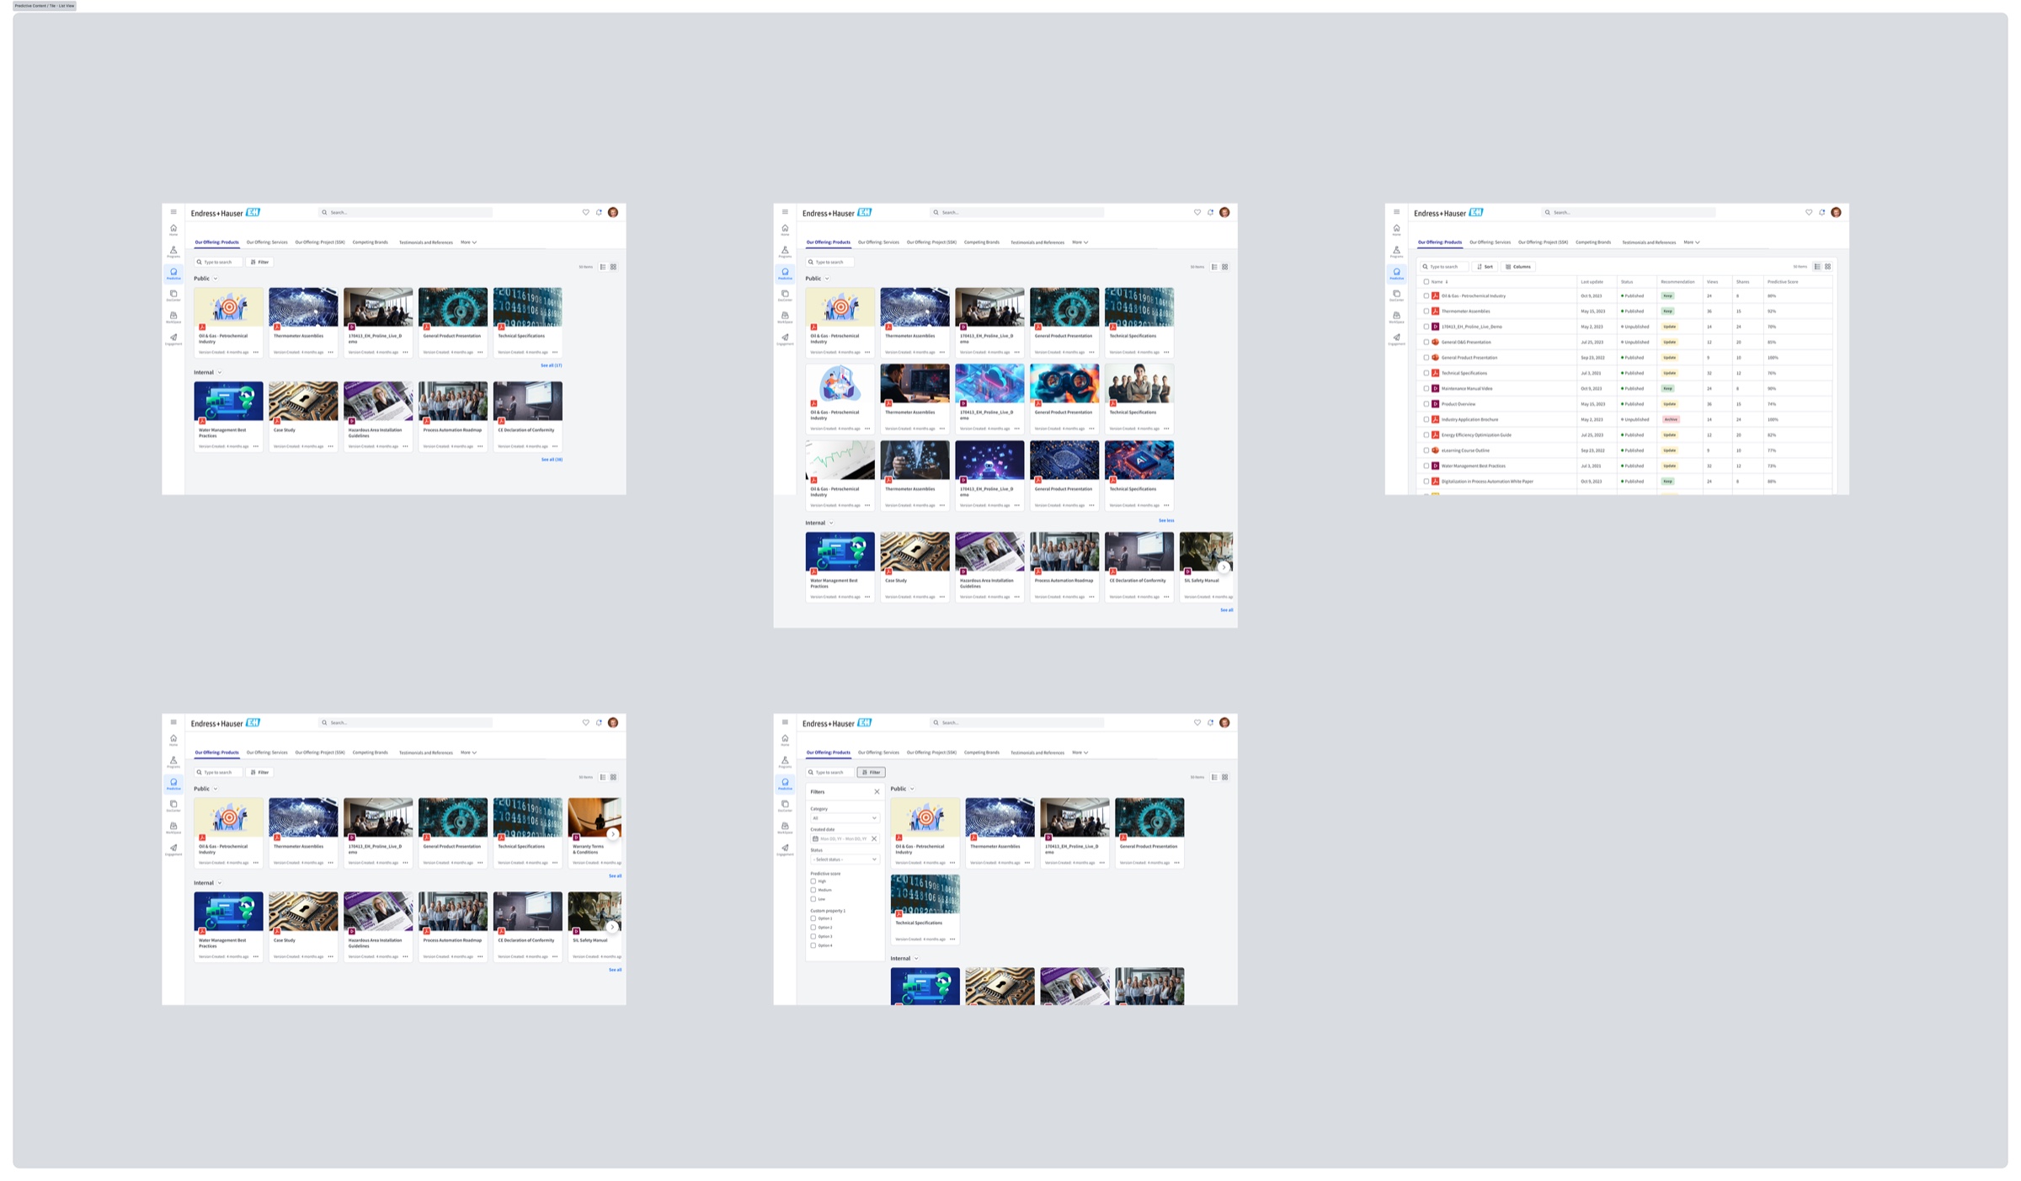Open the user avatar in the list-view table frame
This screenshot has width=2021, height=1181.
click(x=1836, y=212)
